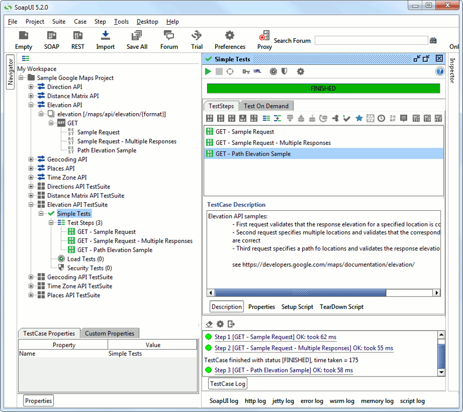
Task: Expand Places API TestSuite node
Action: (x=31, y=295)
